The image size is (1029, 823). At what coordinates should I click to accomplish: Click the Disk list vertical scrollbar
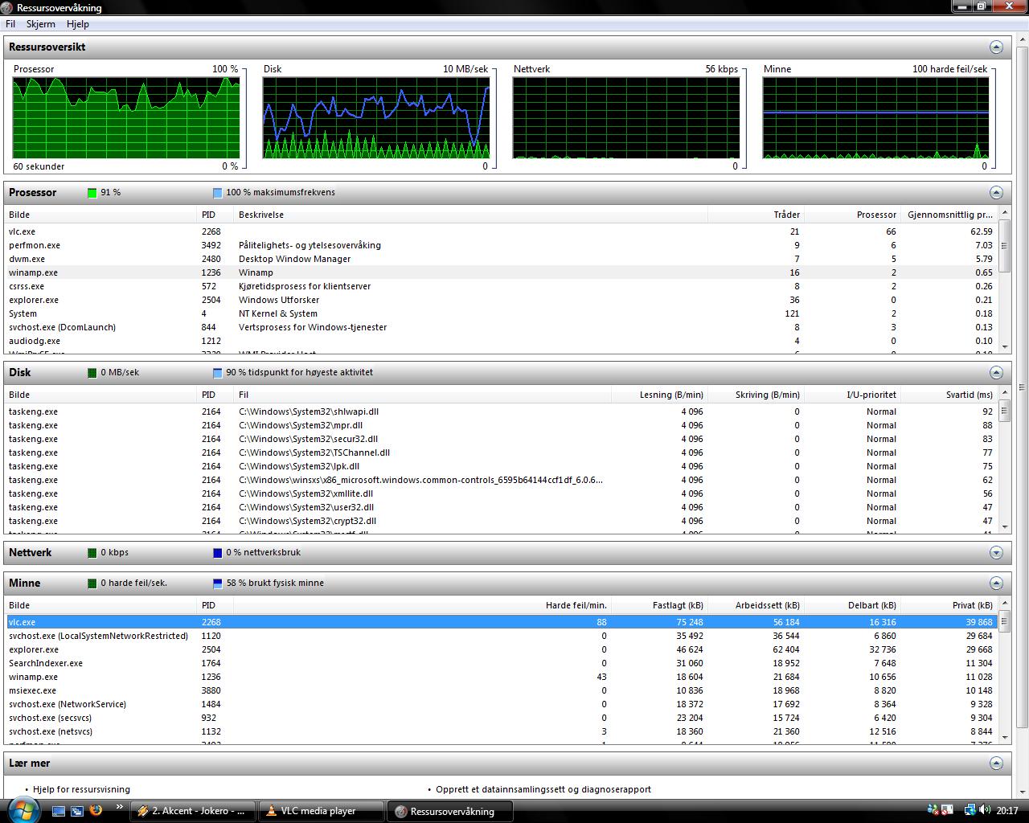1004,460
